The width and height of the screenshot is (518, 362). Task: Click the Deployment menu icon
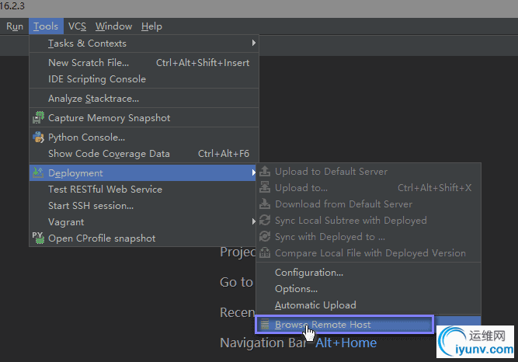tap(39, 173)
